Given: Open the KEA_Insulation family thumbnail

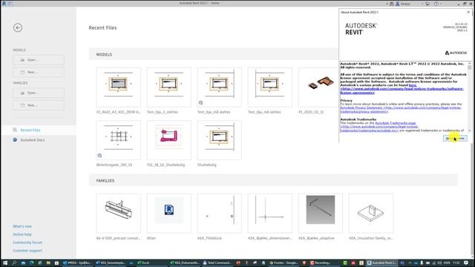Looking at the screenshot, I should click(x=371, y=214).
